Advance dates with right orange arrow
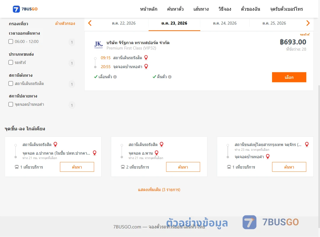The height and width of the screenshot is (237, 320). click(308, 23)
